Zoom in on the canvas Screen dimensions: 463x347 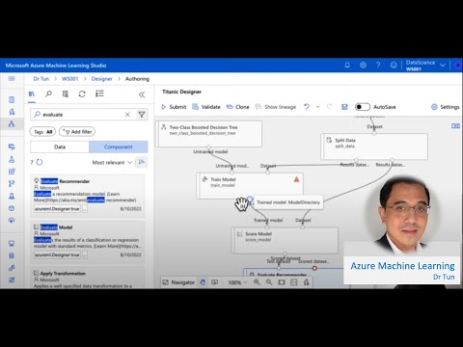point(257,282)
